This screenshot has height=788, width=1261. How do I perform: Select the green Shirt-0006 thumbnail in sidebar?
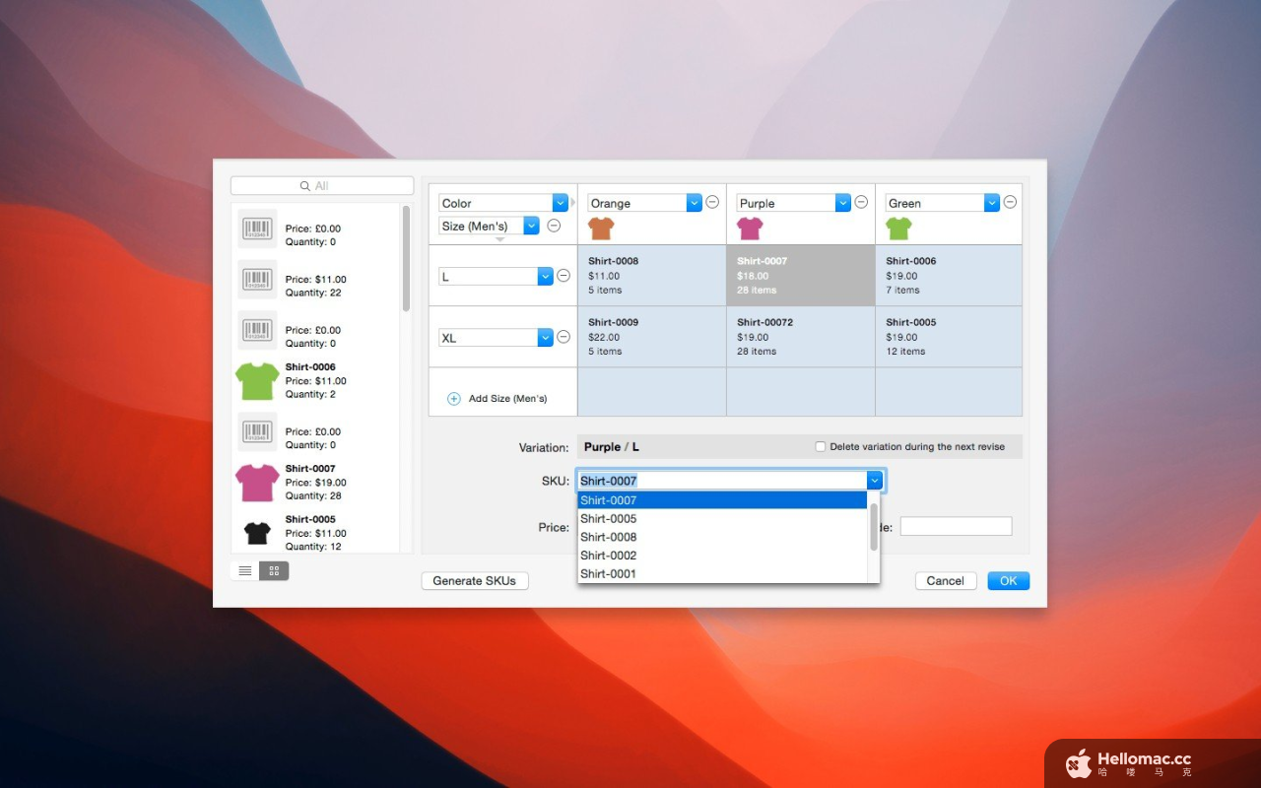[257, 380]
